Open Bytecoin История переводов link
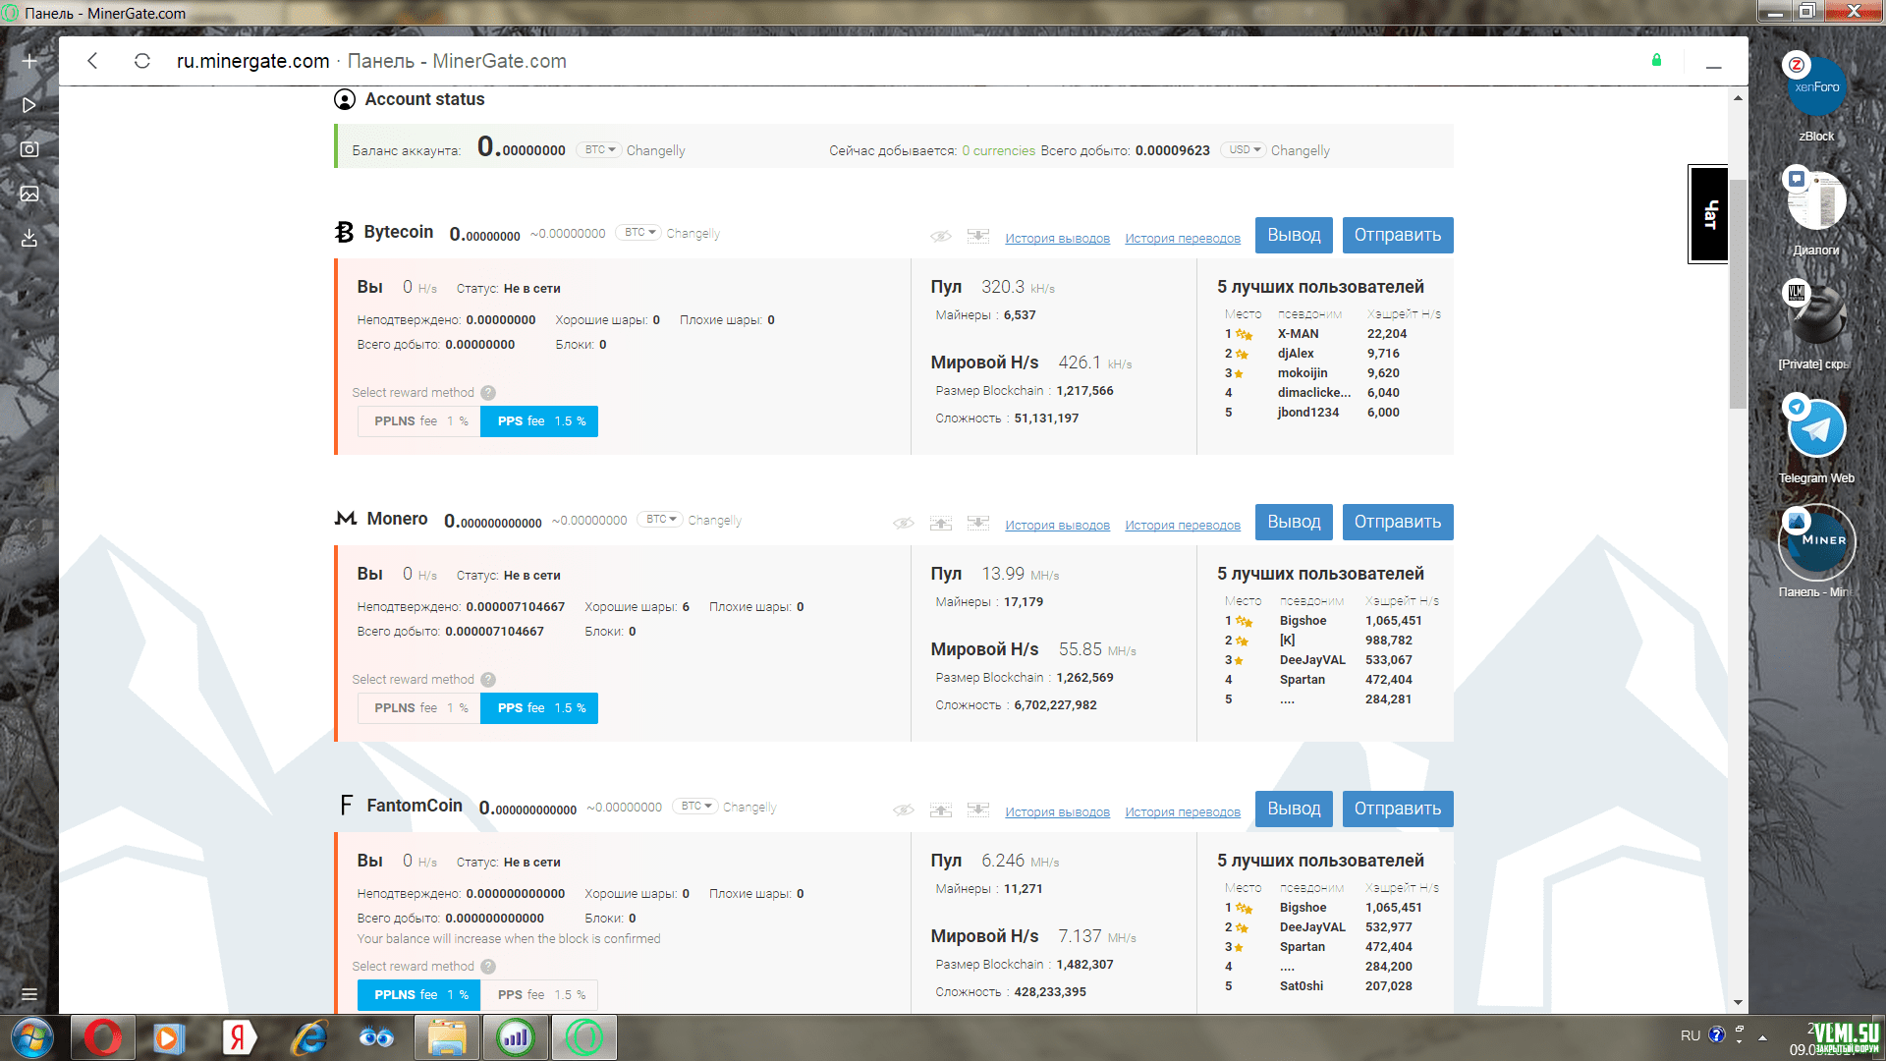1886x1061 pixels. (1183, 239)
